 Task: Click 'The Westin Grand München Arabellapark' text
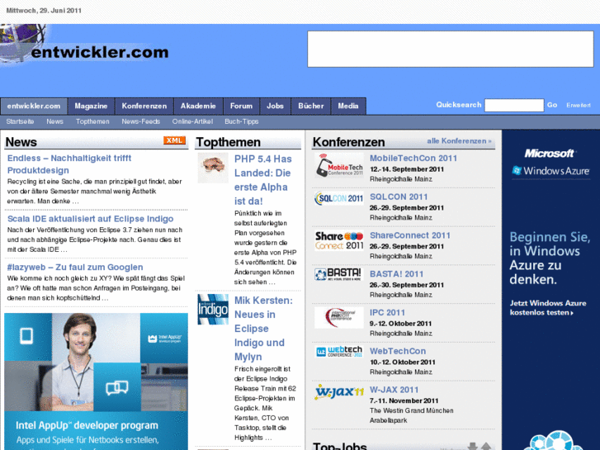click(x=411, y=415)
